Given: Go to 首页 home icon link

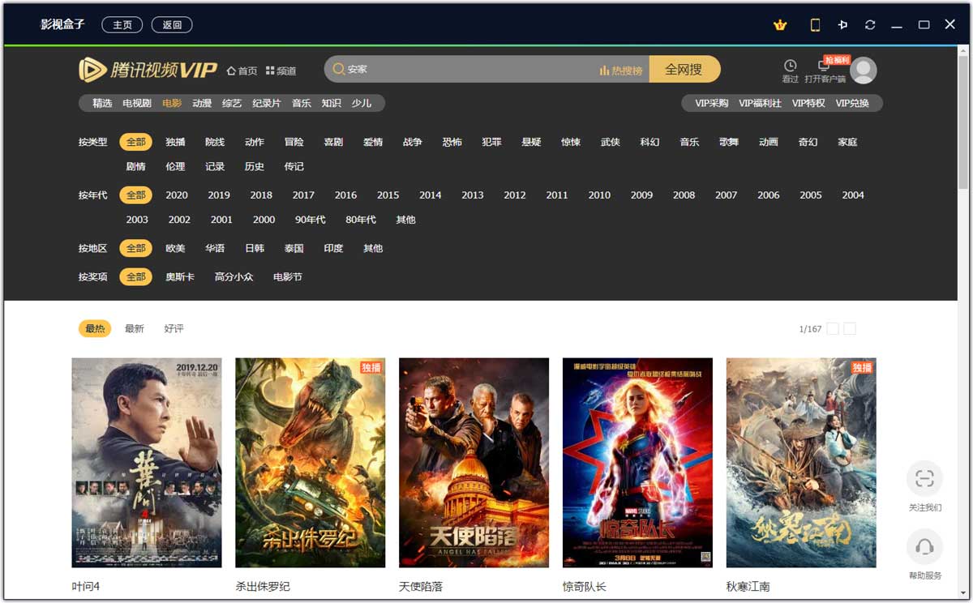Looking at the screenshot, I should (x=242, y=71).
